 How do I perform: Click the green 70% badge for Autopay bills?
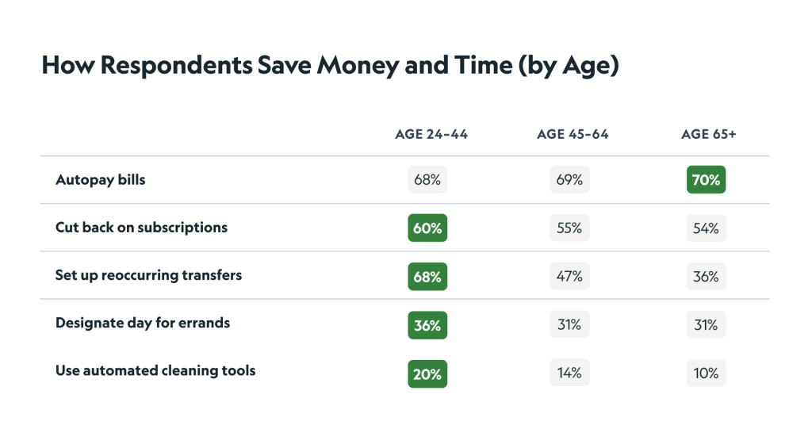coord(706,180)
